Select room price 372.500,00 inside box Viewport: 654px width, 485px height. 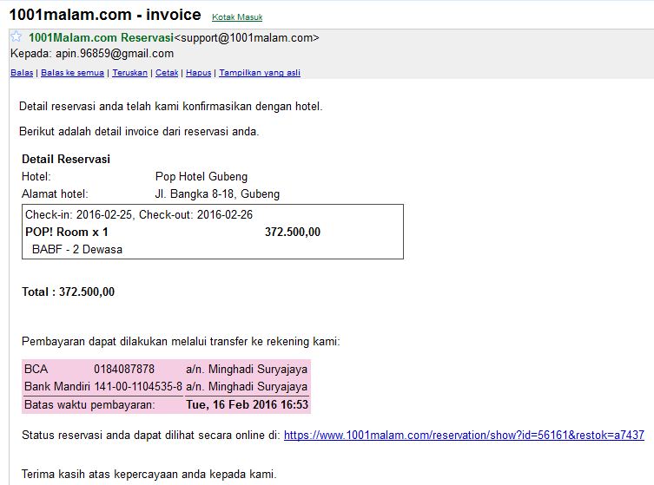tap(293, 232)
